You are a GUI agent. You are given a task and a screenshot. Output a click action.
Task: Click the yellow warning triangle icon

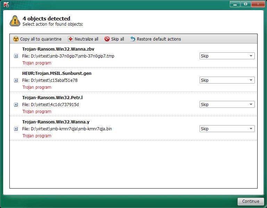15,21
